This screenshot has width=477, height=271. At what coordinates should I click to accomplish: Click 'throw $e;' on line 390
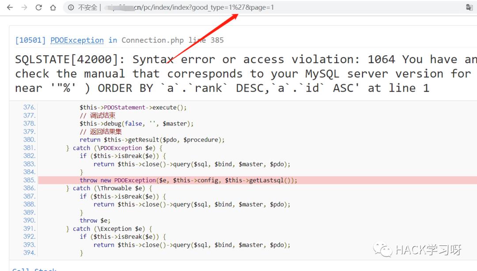click(x=95, y=221)
